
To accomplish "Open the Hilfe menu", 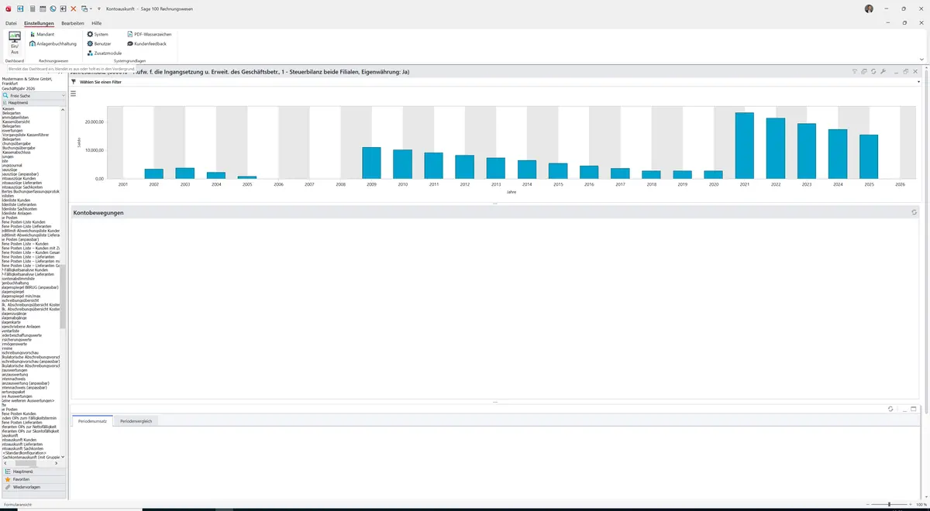I will (97, 23).
